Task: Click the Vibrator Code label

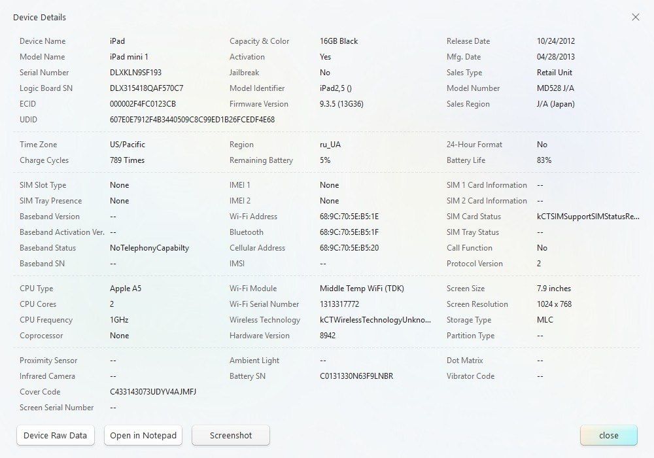Action: (x=470, y=376)
